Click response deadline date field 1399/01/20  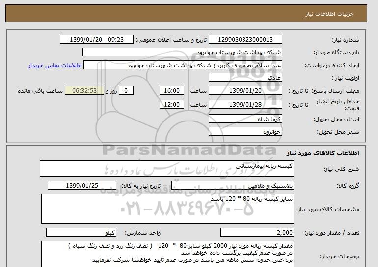[x=245, y=91]
